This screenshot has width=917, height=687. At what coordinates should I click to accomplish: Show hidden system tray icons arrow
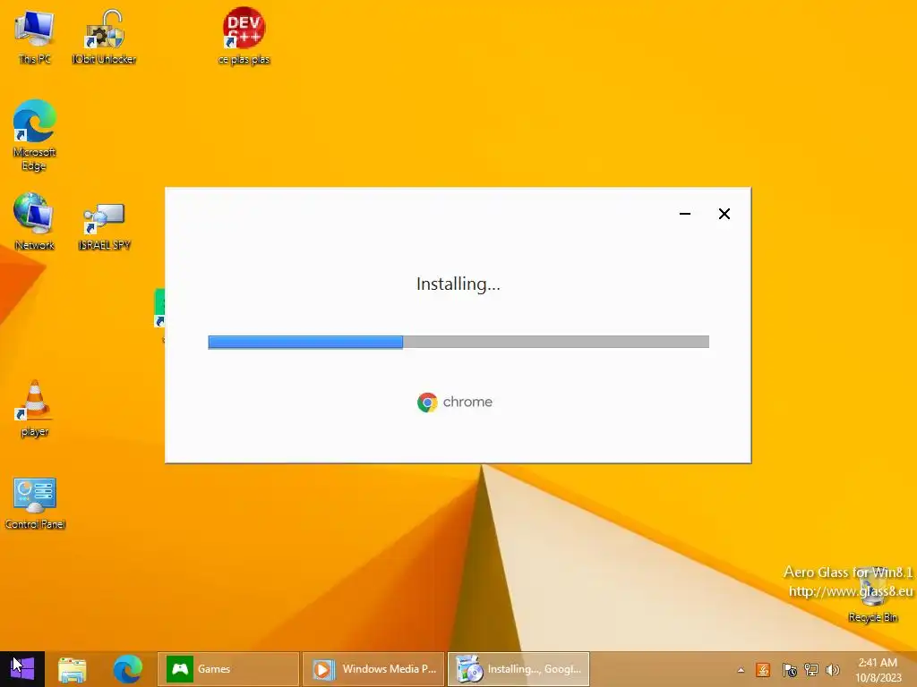(x=741, y=670)
